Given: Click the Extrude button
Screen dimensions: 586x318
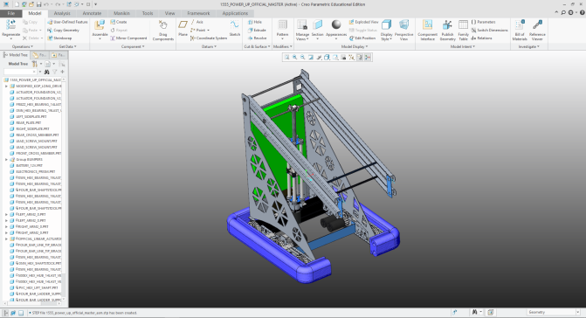Looking at the screenshot, I should point(257,30).
